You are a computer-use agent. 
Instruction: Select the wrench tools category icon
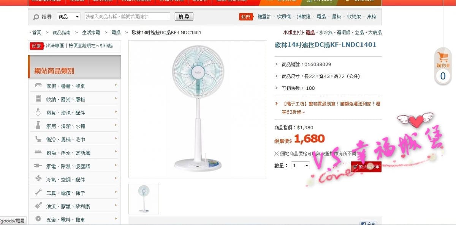pos(38,193)
